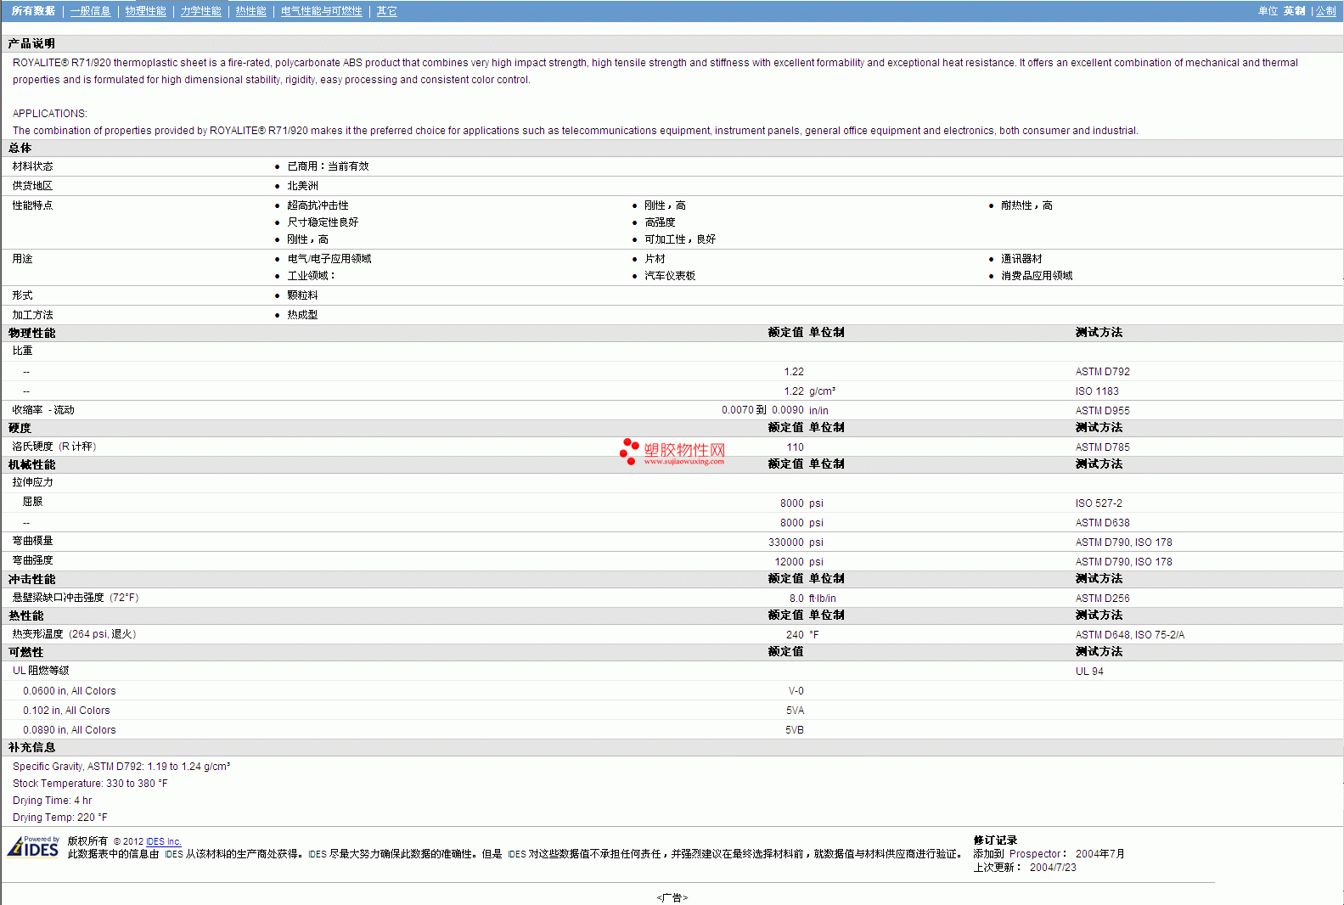Click the UL 94 test method text
The width and height of the screenshot is (1344, 905).
coord(1089,672)
